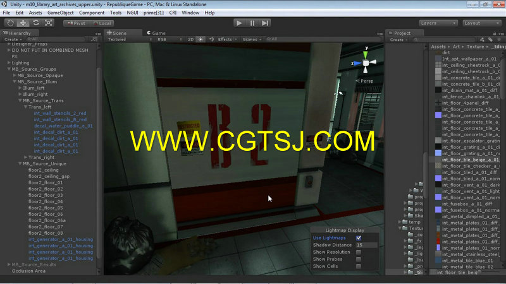Select int_wall_stencils_2_red in hierarchy
Image resolution: width=506 pixels, height=284 pixels.
click(x=60, y=114)
